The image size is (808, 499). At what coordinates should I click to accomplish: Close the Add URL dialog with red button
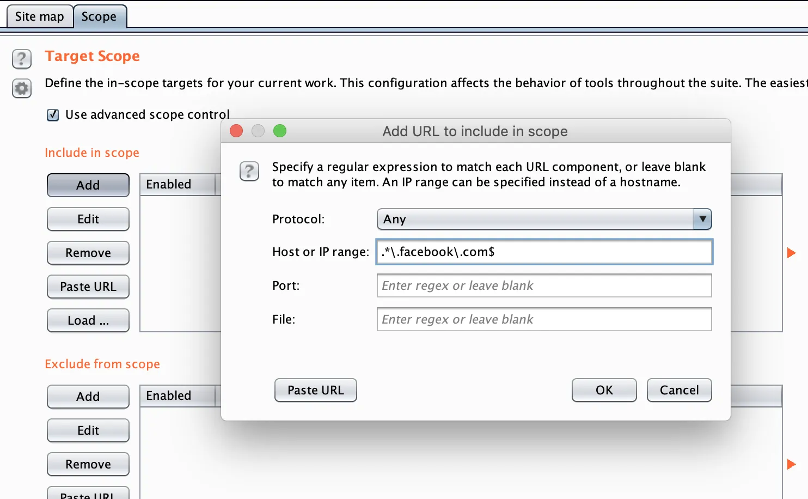(x=236, y=131)
